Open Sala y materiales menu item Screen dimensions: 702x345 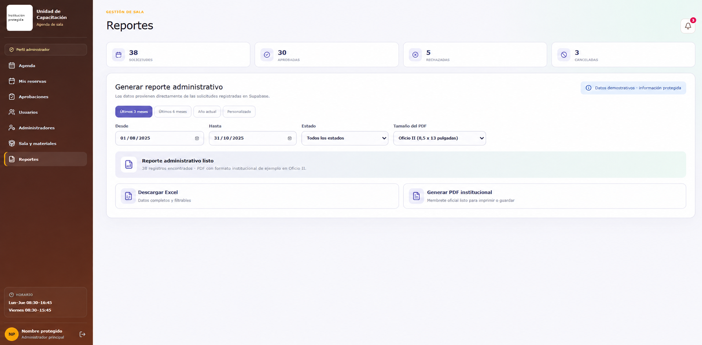[46, 143]
